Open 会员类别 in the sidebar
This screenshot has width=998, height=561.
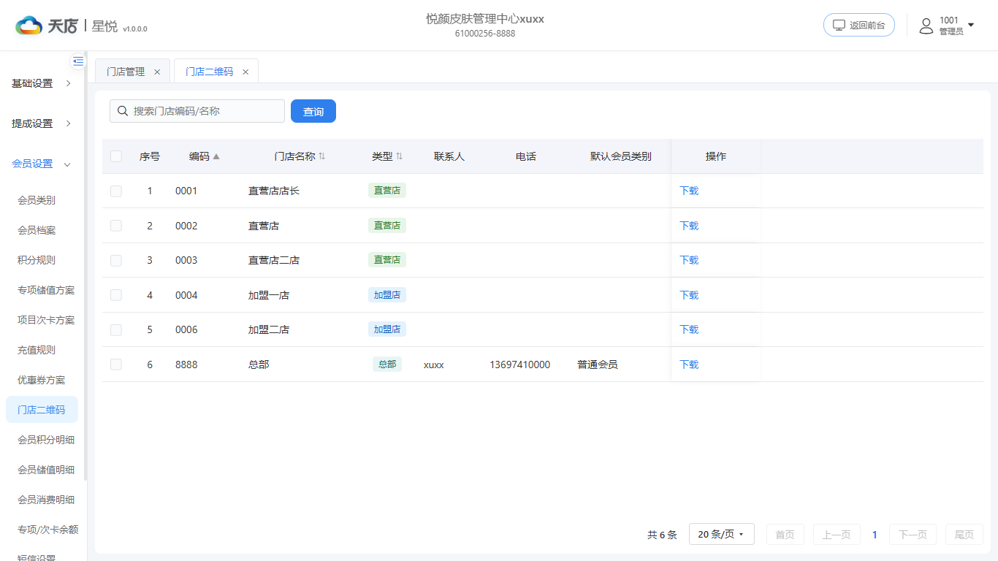(x=37, y=200)
